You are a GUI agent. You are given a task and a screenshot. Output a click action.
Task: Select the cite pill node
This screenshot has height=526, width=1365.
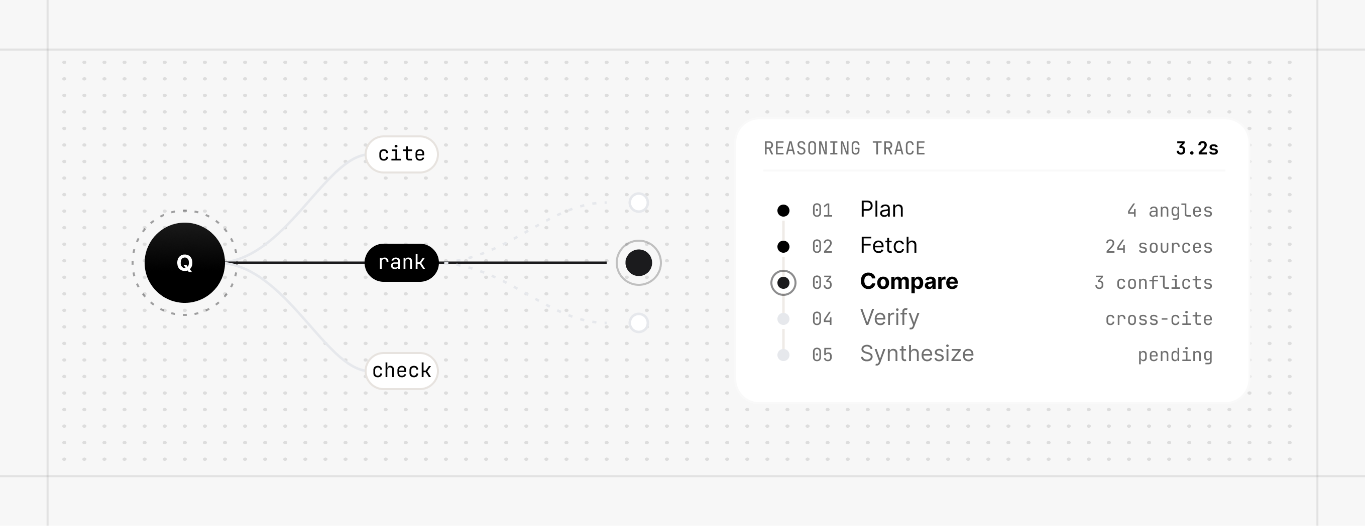coord(402,154)
